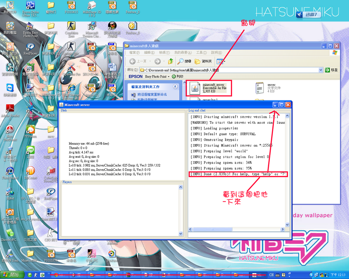349x279 pixels.
Task: Click the Minecraft server command input field
Action: coord(239,234)
